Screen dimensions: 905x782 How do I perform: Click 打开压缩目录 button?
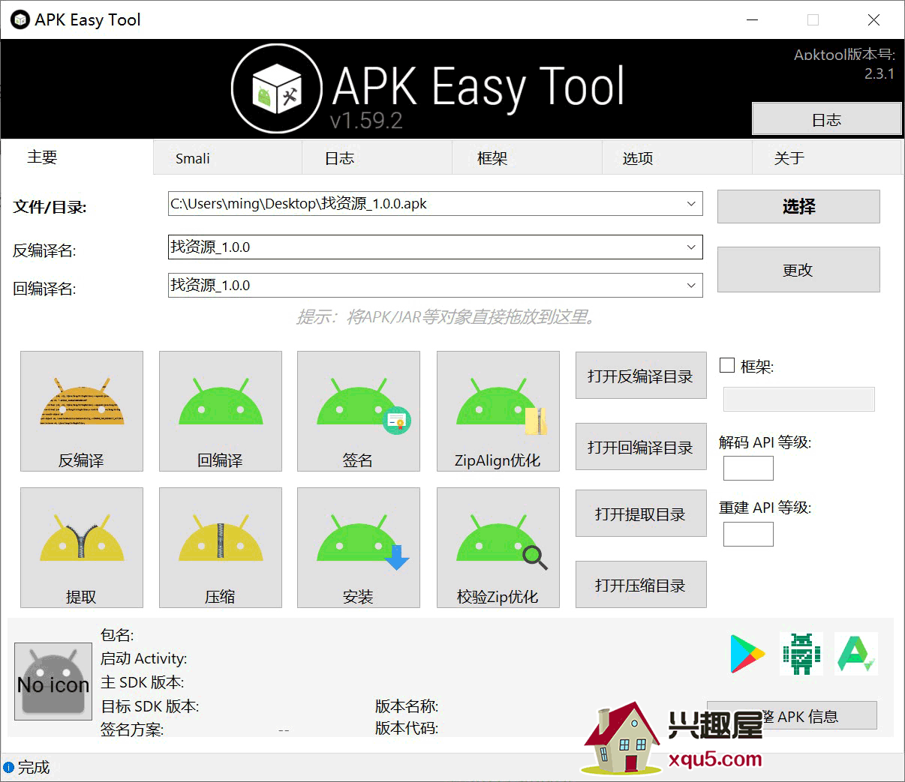641,584
